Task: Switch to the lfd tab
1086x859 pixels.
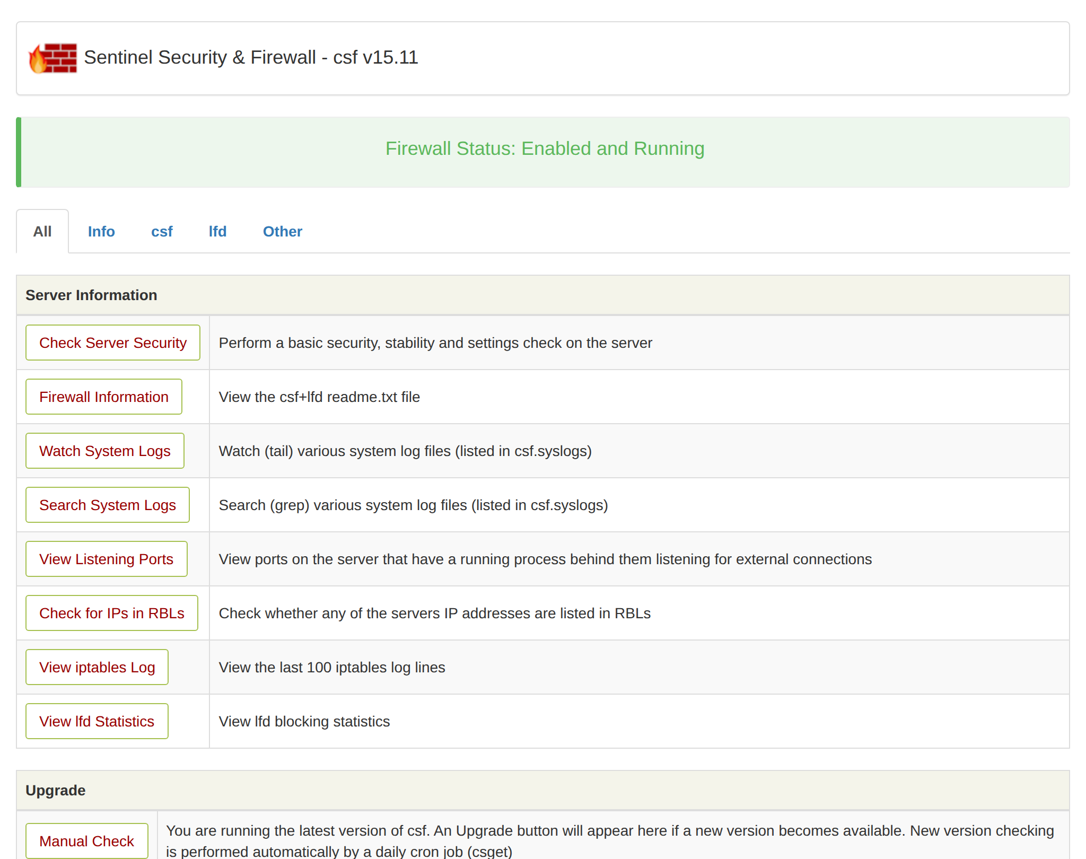Action: tap(217, 232)
